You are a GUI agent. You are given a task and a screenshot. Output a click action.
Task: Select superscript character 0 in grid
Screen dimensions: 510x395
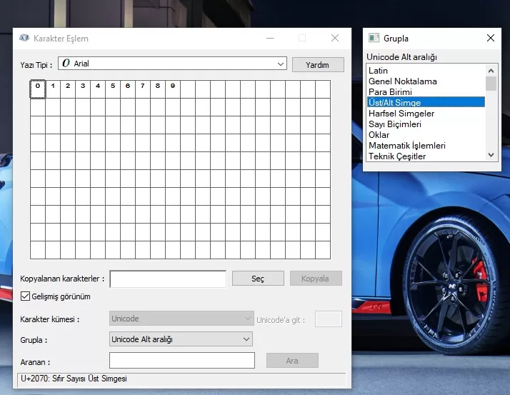37,89
